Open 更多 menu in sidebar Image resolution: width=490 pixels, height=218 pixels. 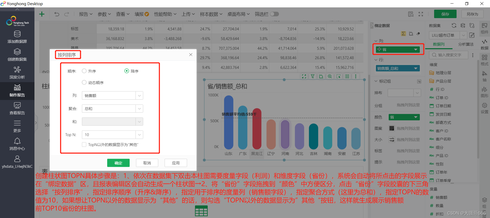click(17, 126)
